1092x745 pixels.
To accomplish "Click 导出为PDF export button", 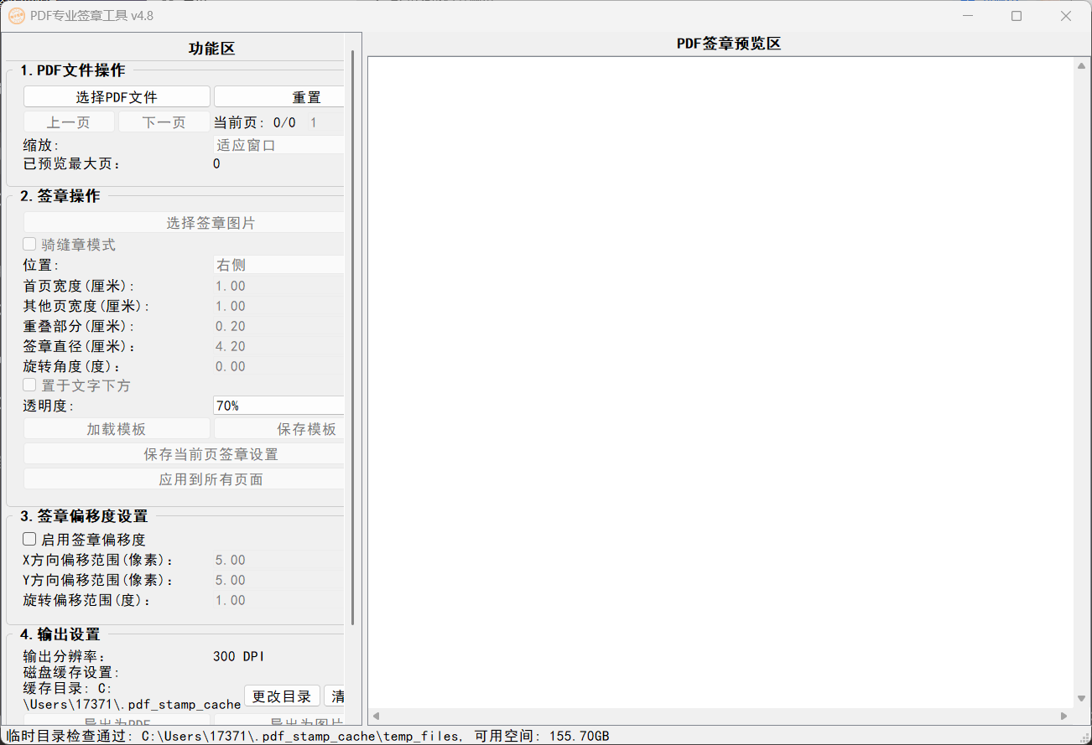I will coord(117,722).
